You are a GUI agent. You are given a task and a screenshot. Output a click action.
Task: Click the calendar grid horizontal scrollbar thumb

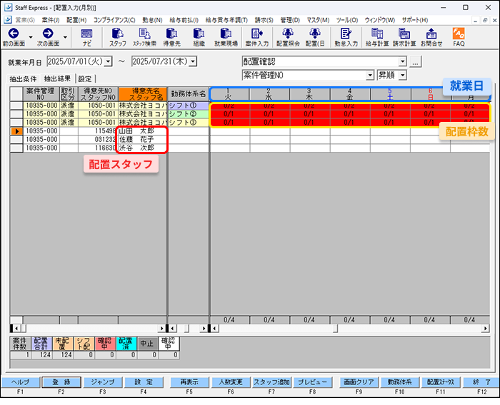click(335, 328)
